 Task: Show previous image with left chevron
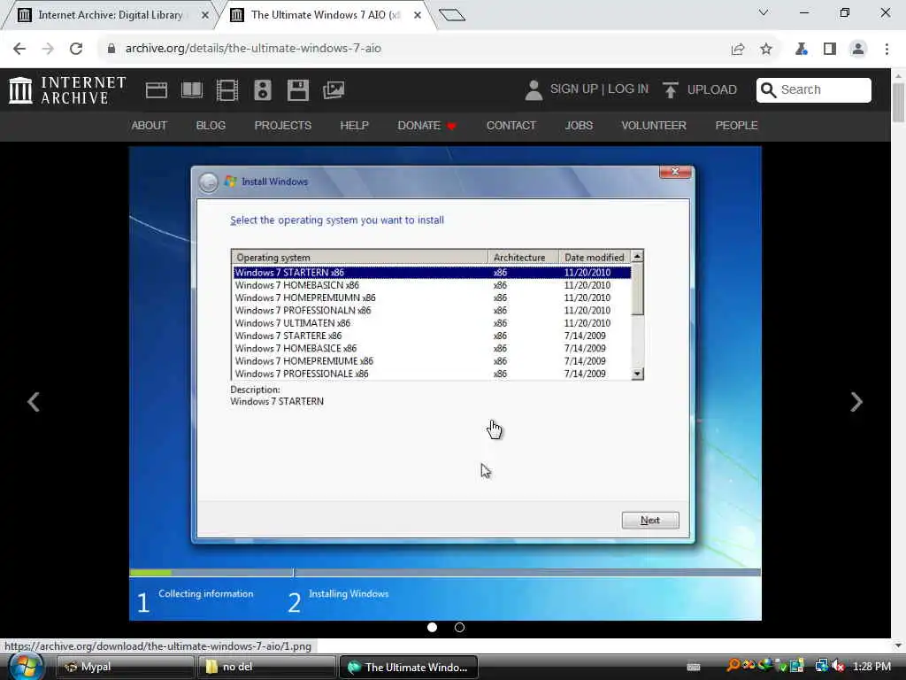34,402
